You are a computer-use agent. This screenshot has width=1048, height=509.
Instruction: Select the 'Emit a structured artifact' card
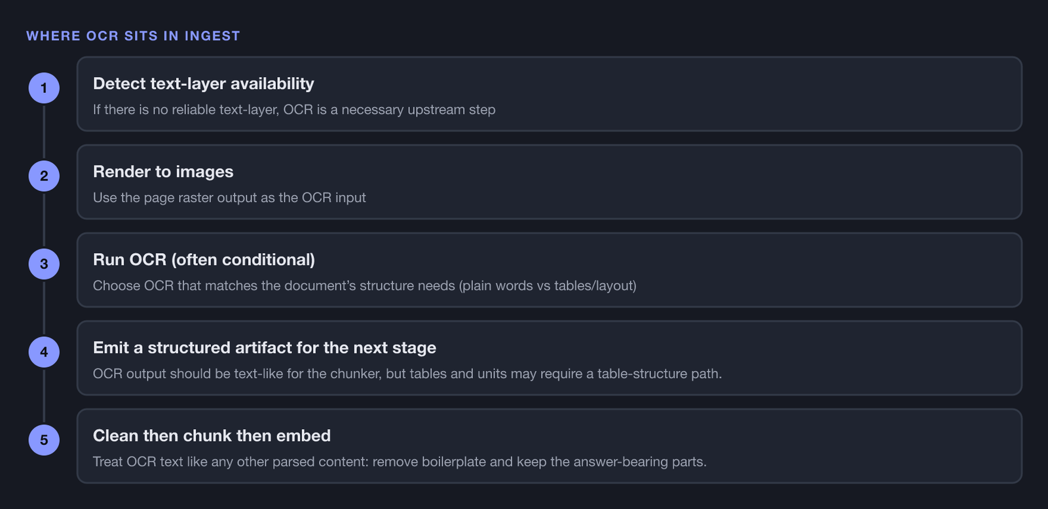point(550,358)
